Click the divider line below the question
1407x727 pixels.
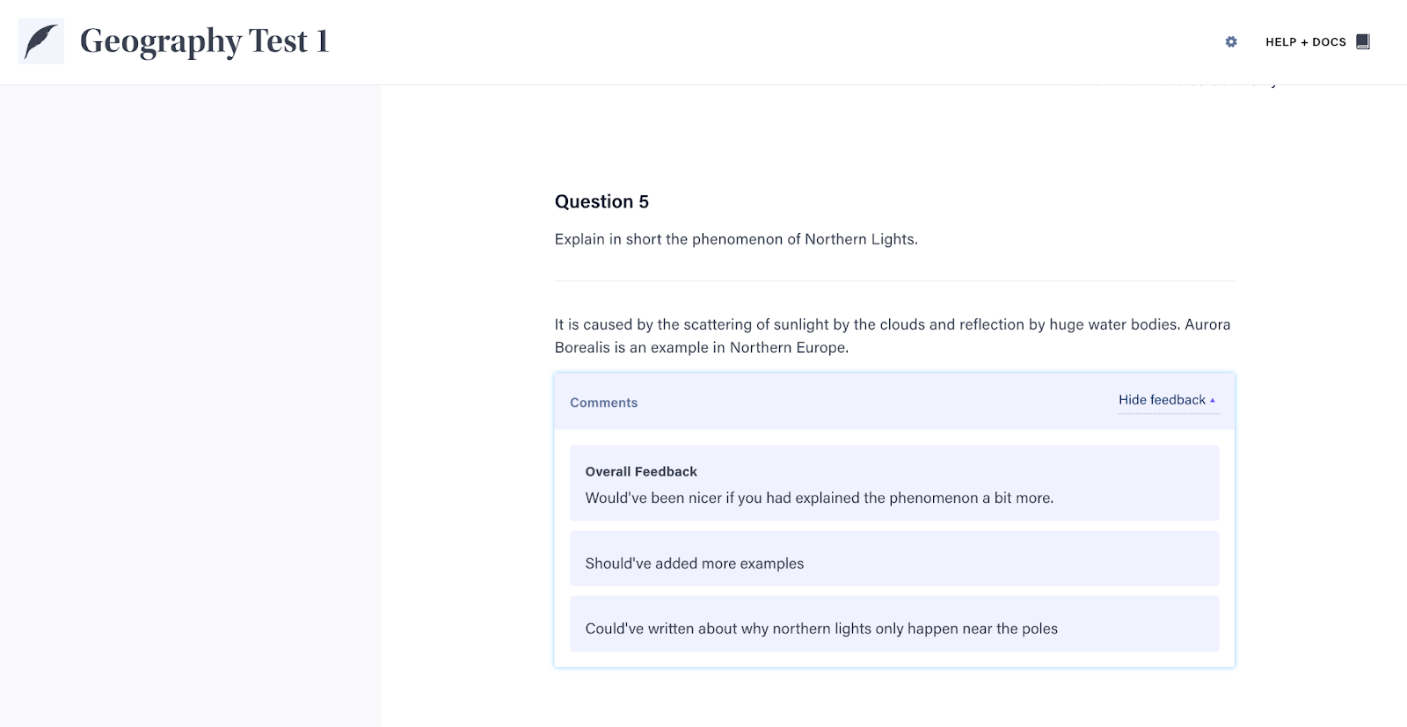[x=894, y=280]
